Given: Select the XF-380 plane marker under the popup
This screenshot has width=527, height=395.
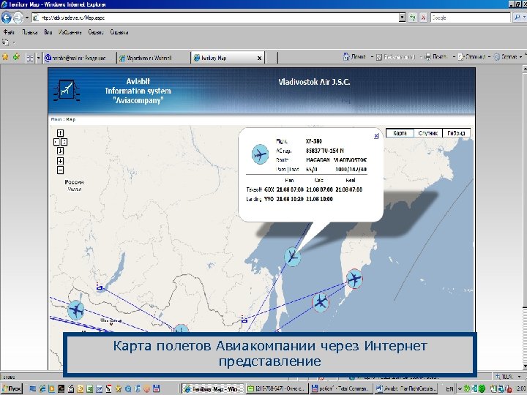Looking at the screenshot, I should (292, 257).
